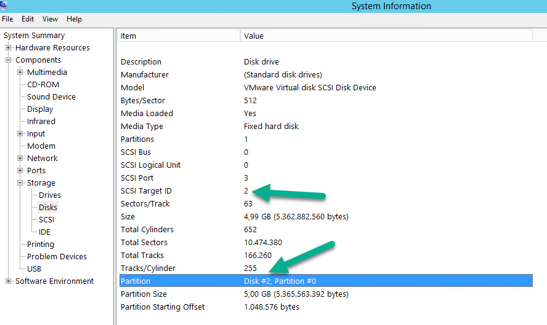Open the Help menu
Viewport: 547px width, 325px height.
(74, 19)
